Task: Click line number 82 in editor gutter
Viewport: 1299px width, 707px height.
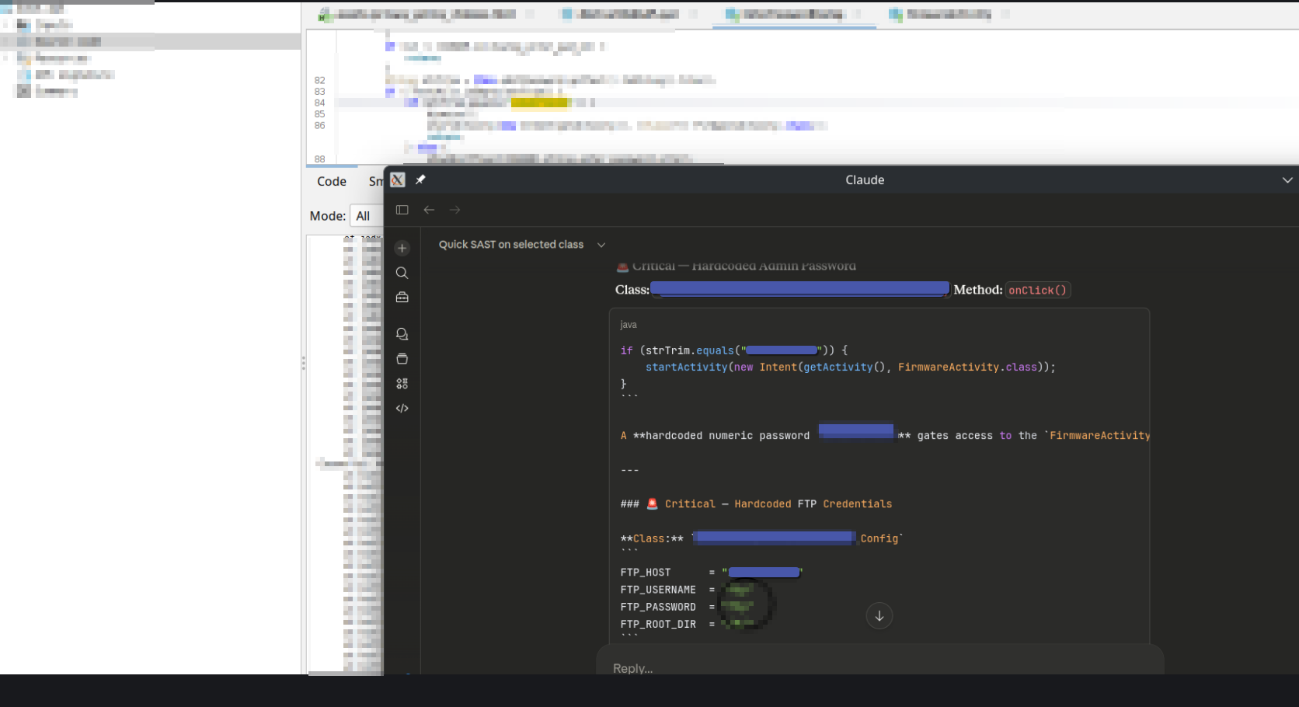Action: tap(320, 80)
